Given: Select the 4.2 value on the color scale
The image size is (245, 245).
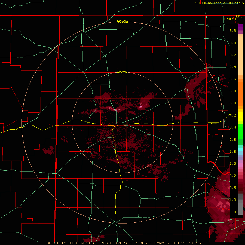Looking at the screenshot, I should [233, 115].
